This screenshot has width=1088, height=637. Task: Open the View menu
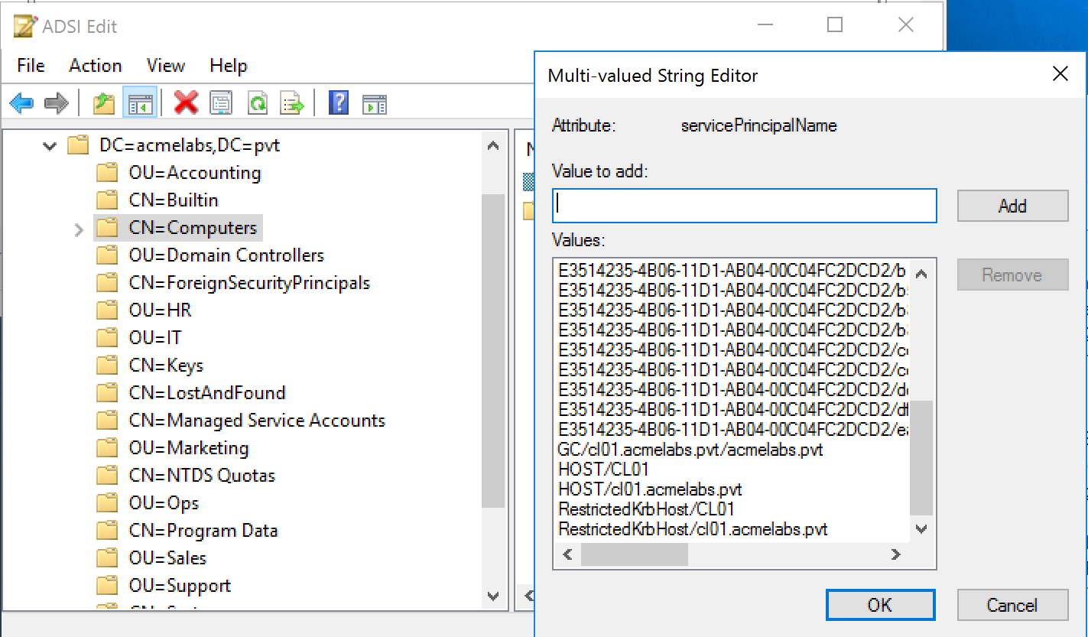165,66
